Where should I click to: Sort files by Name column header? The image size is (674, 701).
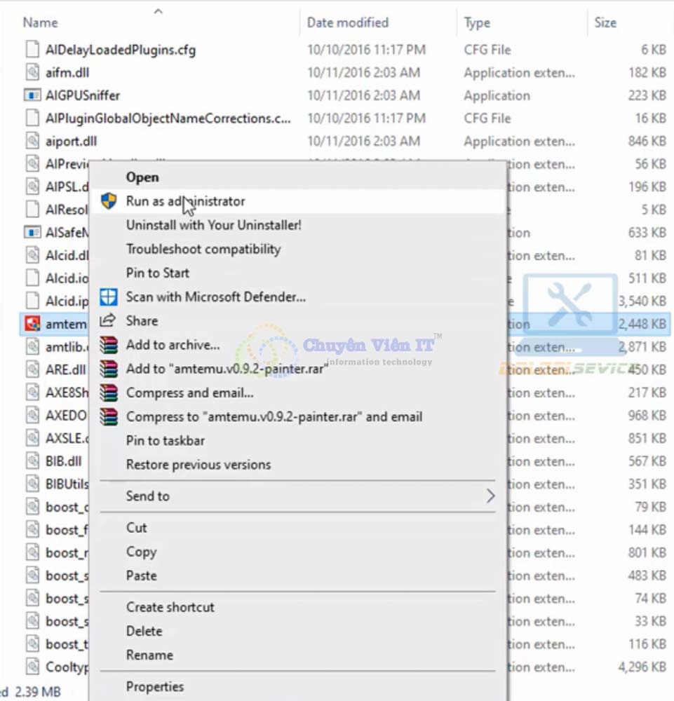[x=41, y=22]
